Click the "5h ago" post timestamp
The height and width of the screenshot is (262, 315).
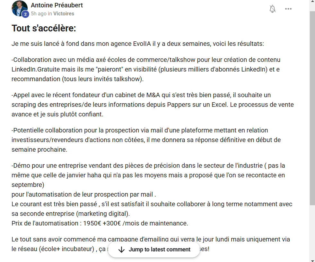click(x=39, y=13)
